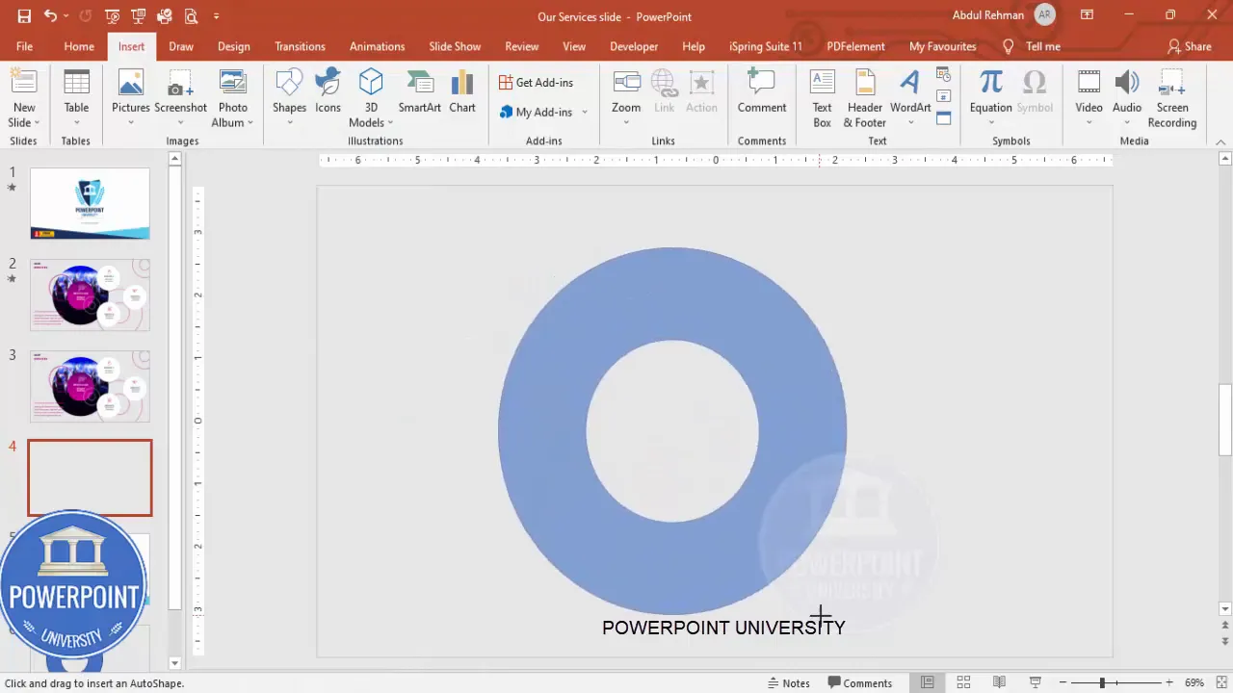Insert a SmartArt graphic
The width and height of the screenshot is (1233, 693).
tap(420, 92)
